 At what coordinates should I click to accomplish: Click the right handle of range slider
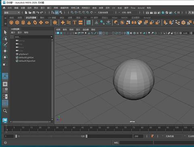click(x=86, y=136)
